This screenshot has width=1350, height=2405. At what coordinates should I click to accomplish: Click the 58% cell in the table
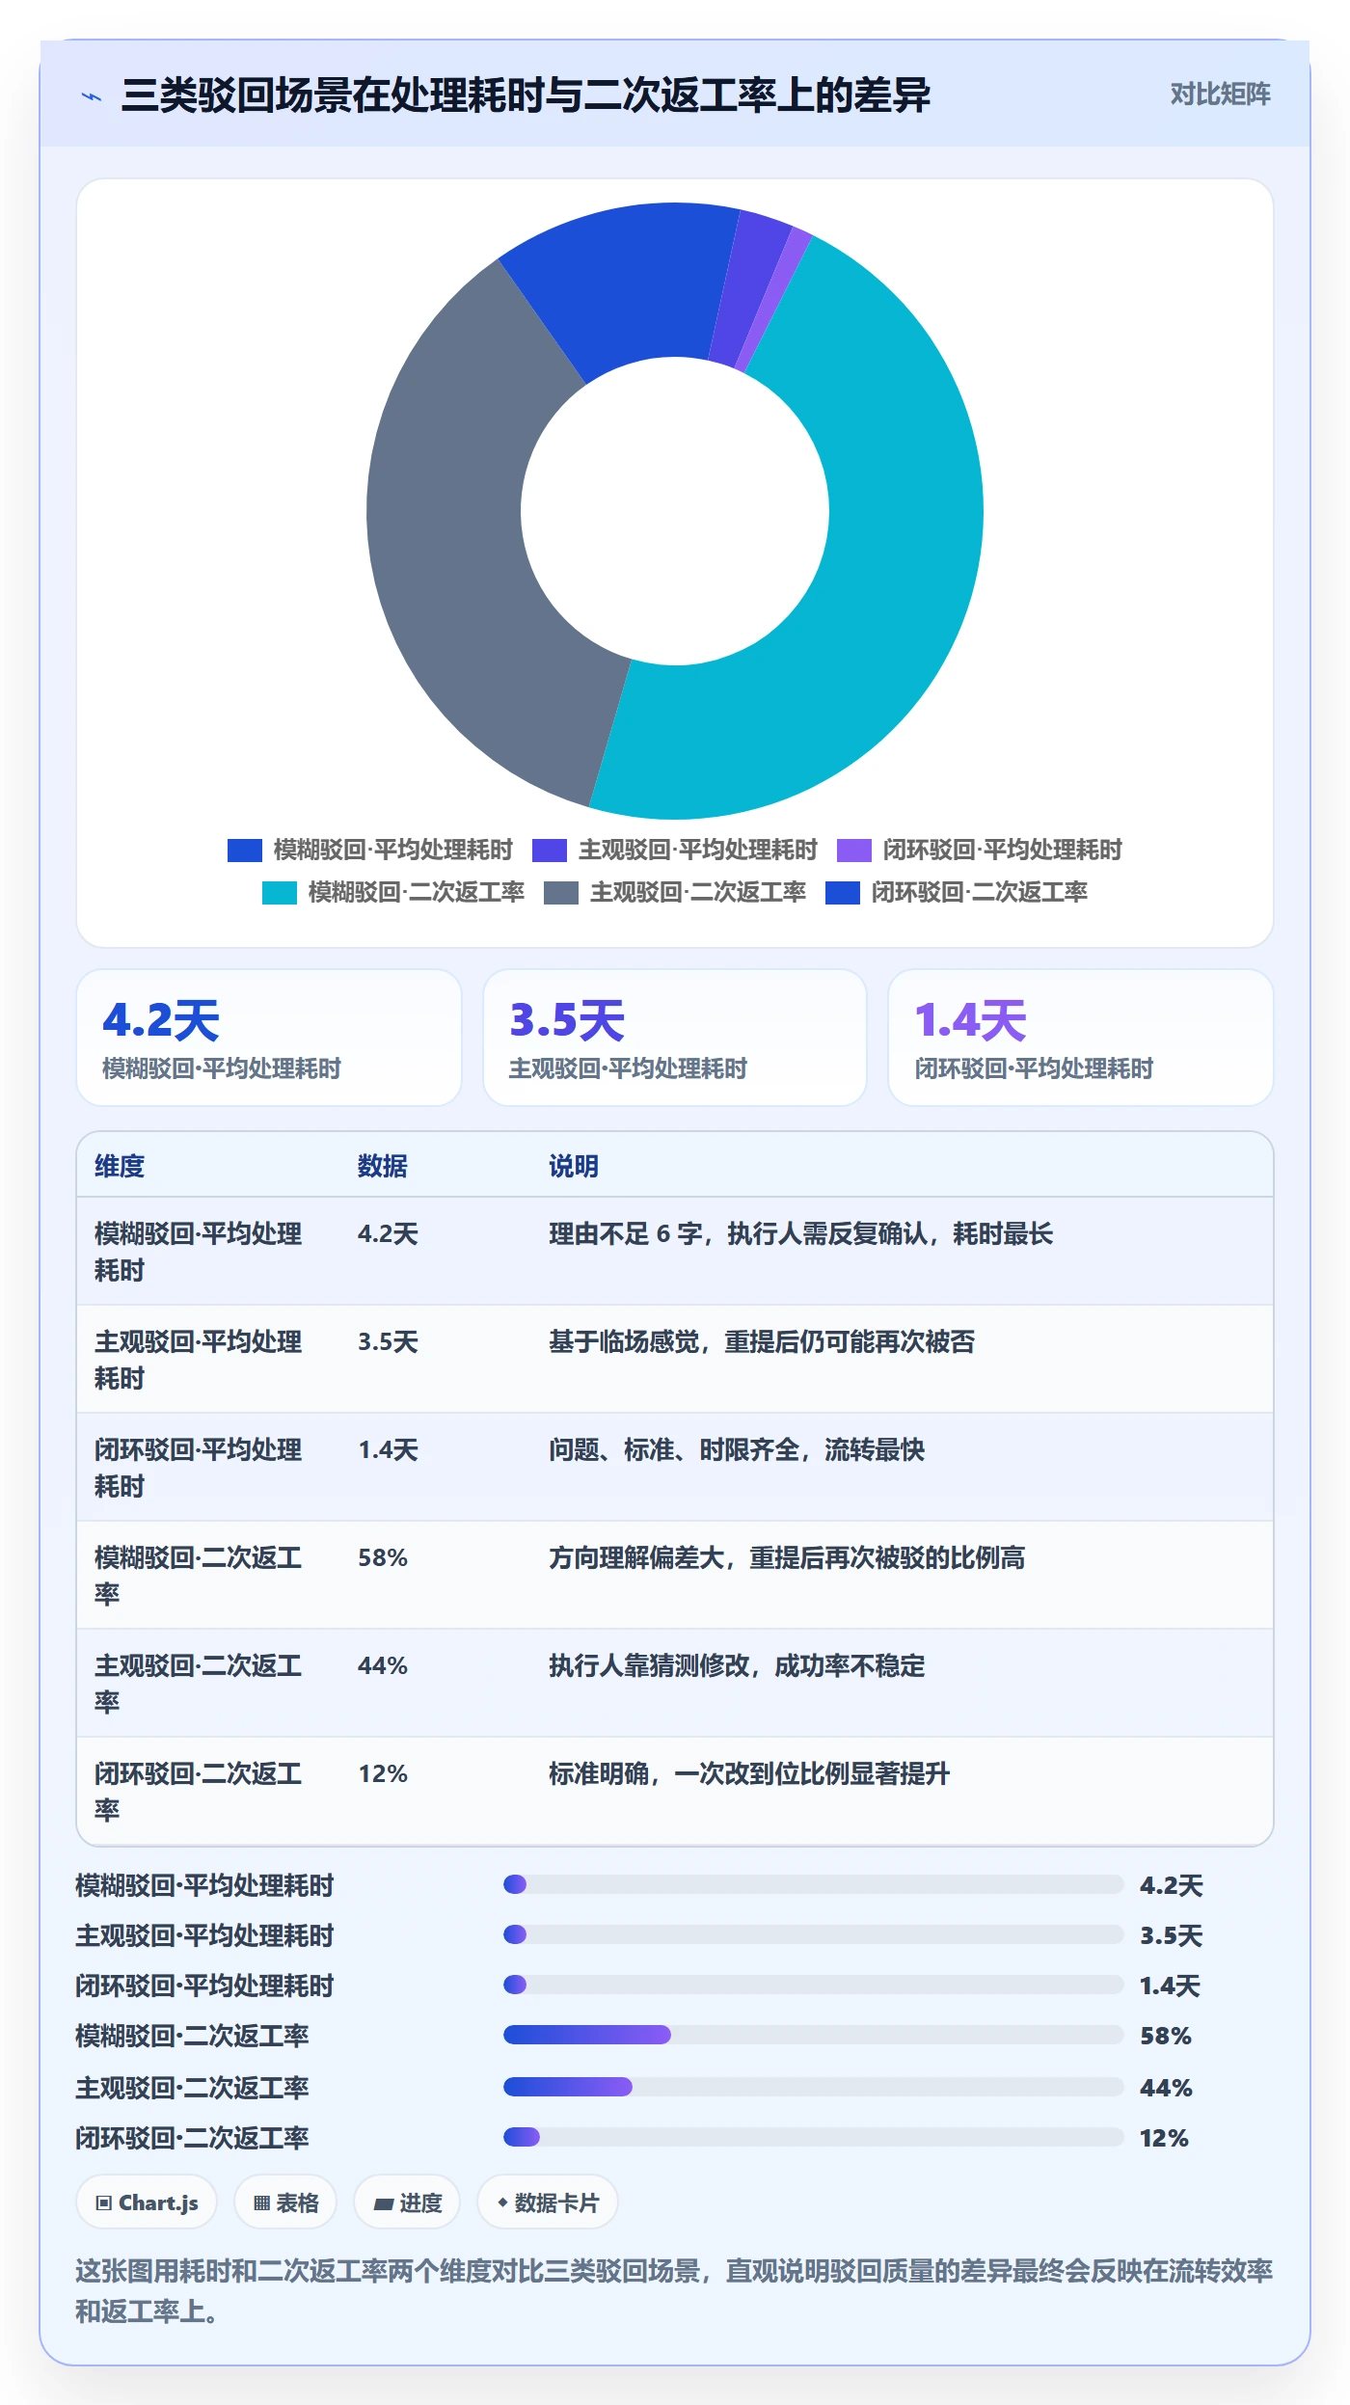383,1557
